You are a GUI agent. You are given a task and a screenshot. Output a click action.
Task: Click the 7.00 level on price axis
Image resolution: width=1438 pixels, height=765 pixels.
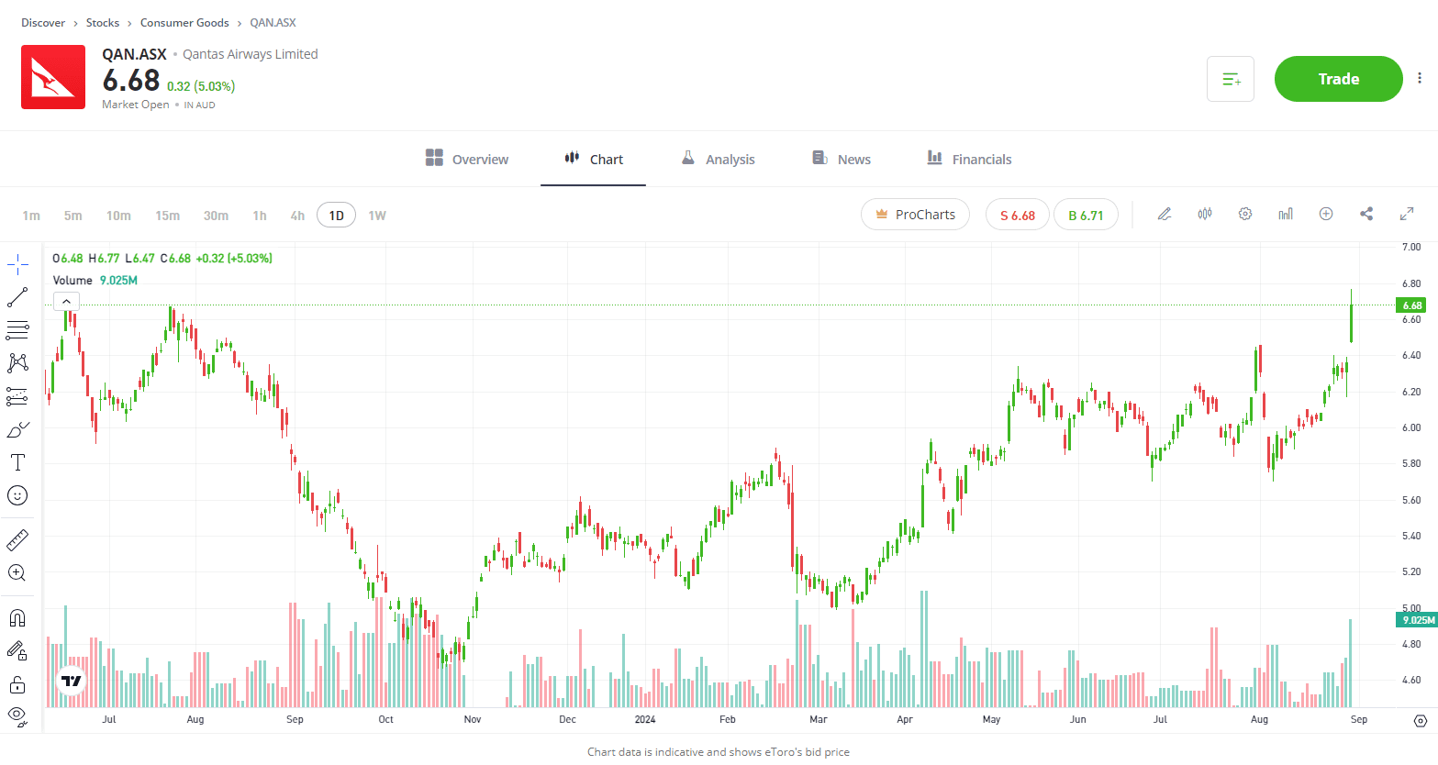pos(1411,247)
